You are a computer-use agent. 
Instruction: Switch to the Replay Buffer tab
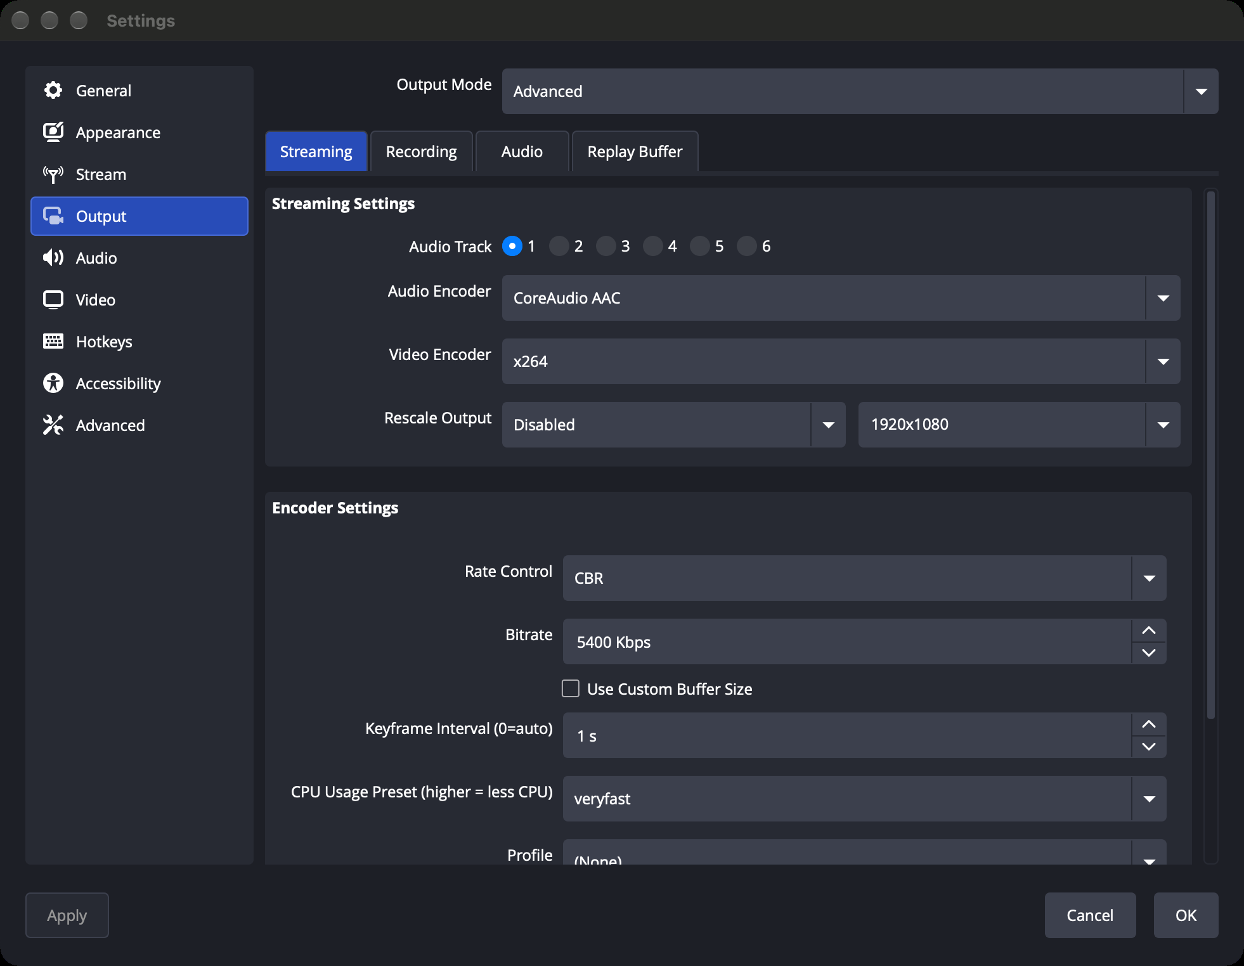[635, 151]
